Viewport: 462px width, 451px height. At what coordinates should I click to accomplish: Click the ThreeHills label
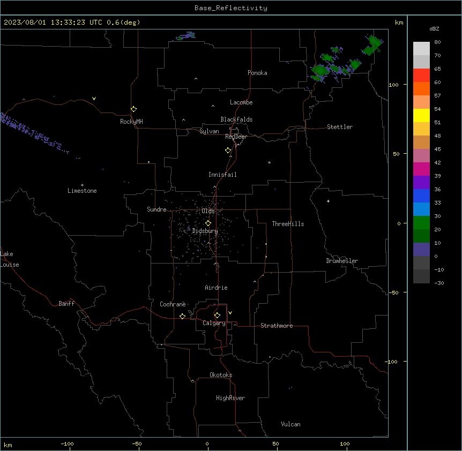288,224
